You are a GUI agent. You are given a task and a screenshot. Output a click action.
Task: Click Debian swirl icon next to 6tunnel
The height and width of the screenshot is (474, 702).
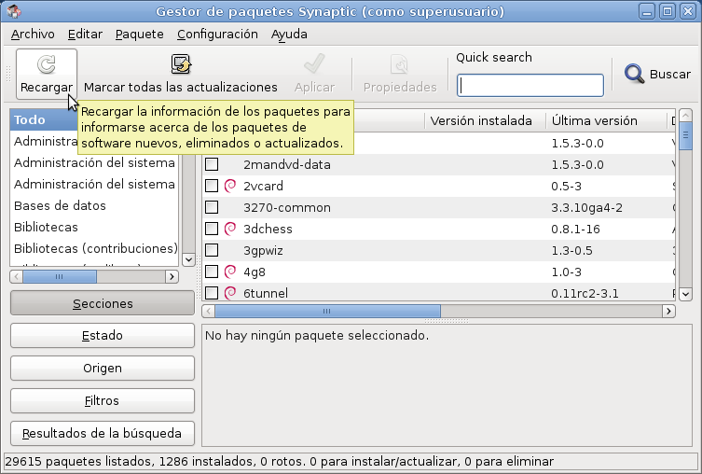230,293
